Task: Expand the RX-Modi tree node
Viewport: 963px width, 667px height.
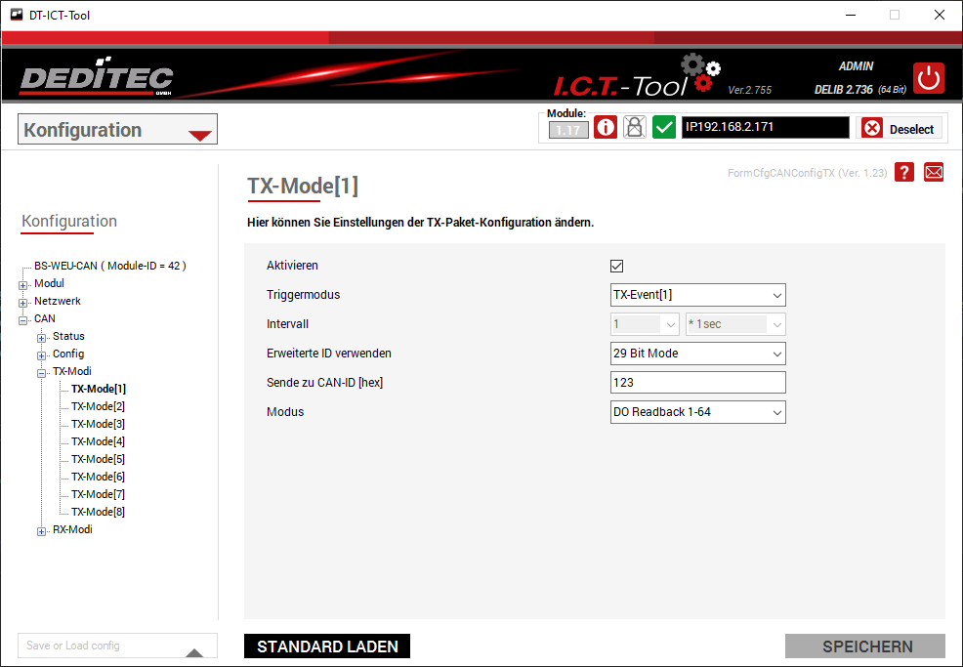Action: [42, 531]
